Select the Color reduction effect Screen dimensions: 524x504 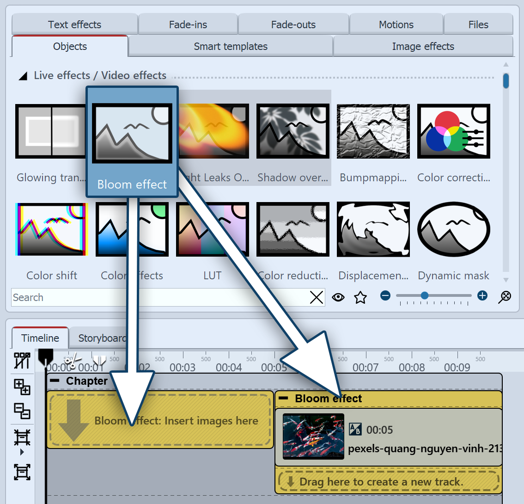pos(293,229)
